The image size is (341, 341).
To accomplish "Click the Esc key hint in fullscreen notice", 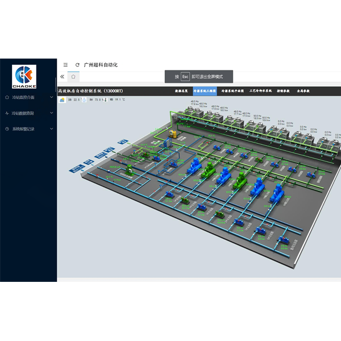I will 185,77.
